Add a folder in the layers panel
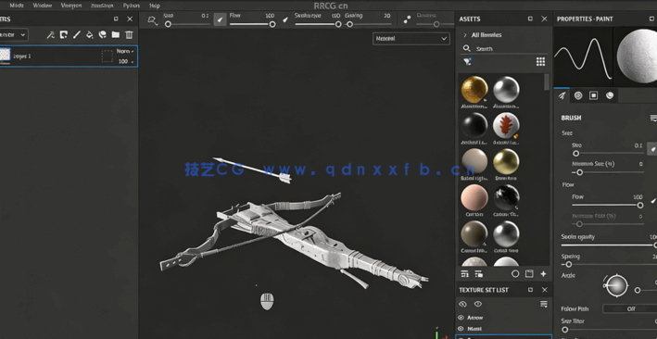The image size is (657, 339). pyautogui.click(x=116, y=35)
